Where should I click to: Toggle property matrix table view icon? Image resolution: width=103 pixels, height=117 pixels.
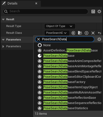[x=93, y=11]
